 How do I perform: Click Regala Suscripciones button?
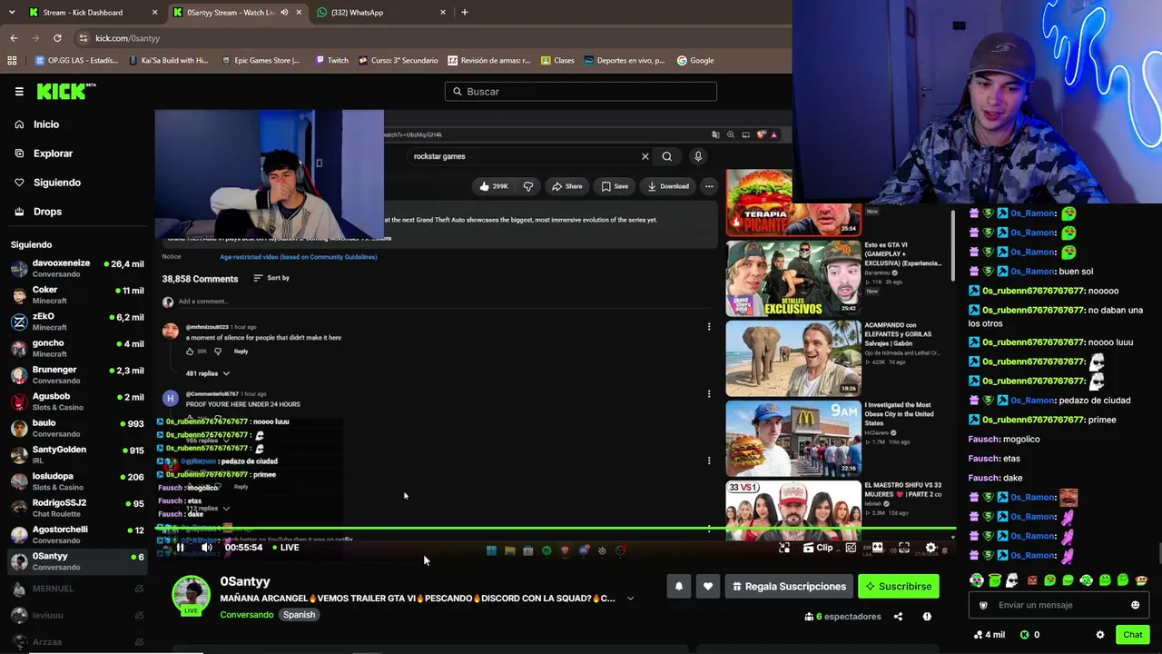click(789, 586)
